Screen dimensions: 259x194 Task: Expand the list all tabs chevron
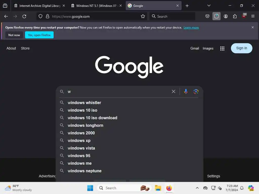[x=209, y=6]
